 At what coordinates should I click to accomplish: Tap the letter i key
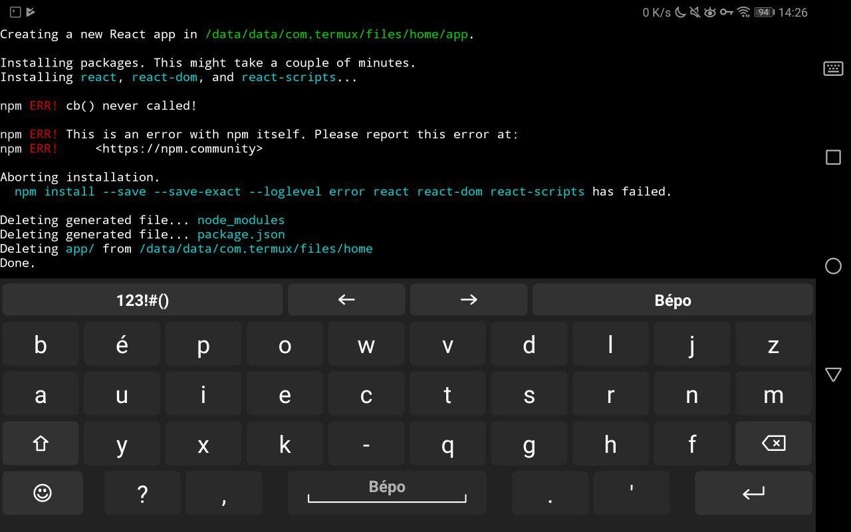click(203, 394)
